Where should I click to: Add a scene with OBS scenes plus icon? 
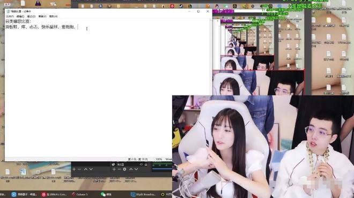click(x=74, y=169)
